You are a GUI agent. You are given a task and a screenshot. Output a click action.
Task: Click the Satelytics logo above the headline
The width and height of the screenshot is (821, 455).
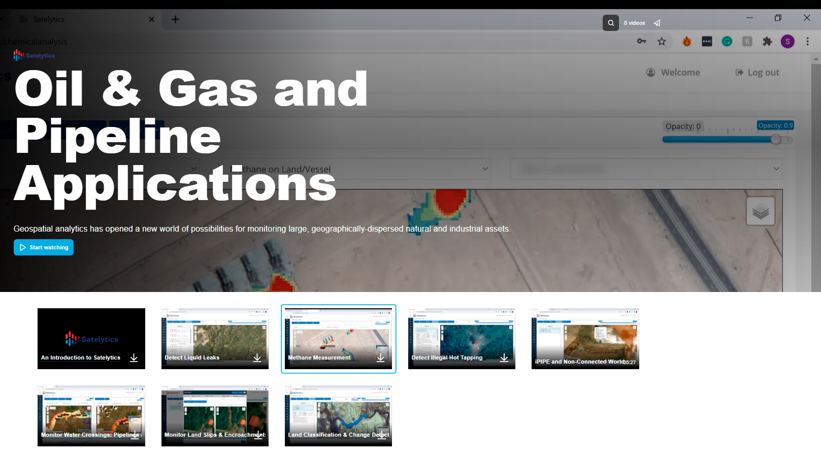pyautogui.click(x=34, y=55)
